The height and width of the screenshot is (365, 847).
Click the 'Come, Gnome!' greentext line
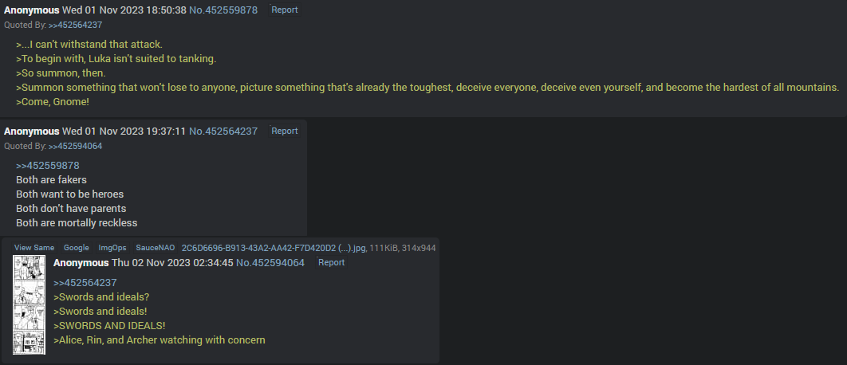point(53,101)
